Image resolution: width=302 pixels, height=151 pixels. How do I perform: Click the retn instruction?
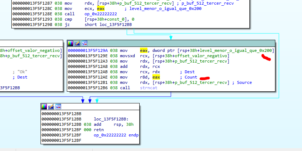click(x=99, y=130)
